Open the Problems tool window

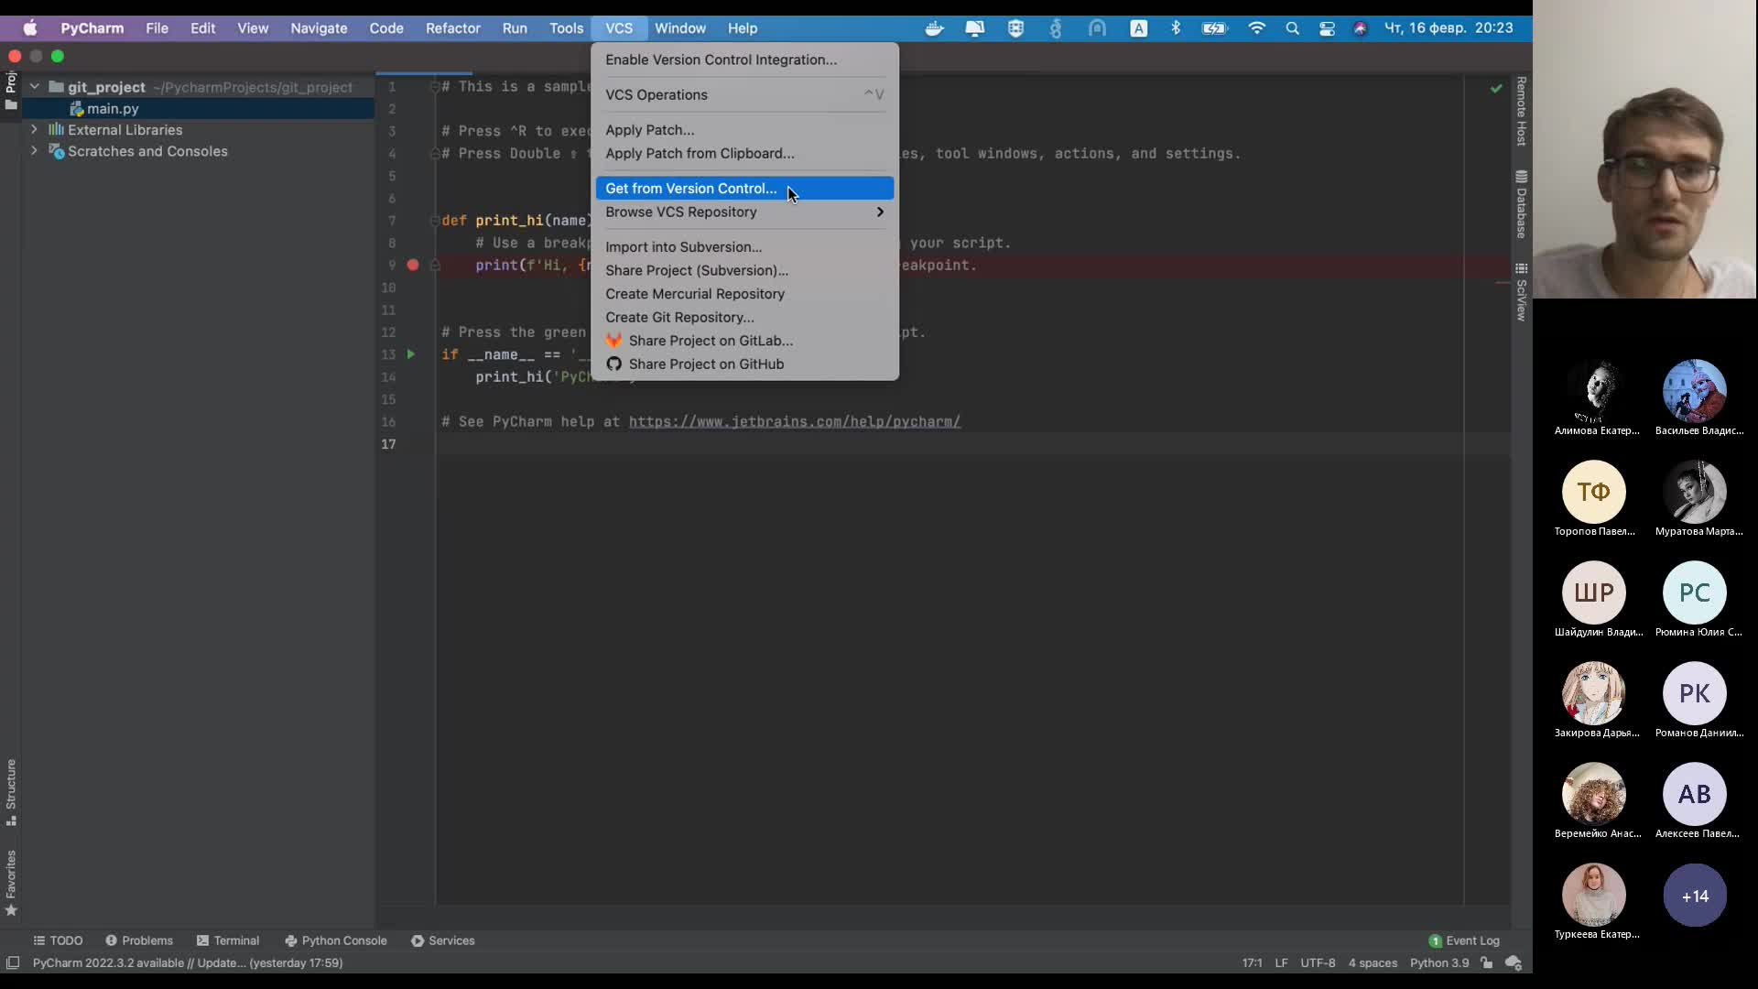[x=139, y=940]
